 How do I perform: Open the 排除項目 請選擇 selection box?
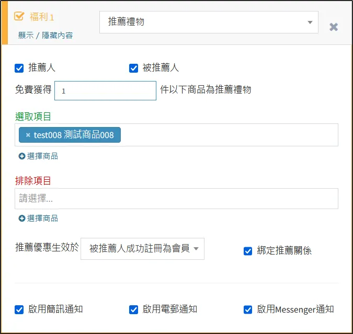176,199
